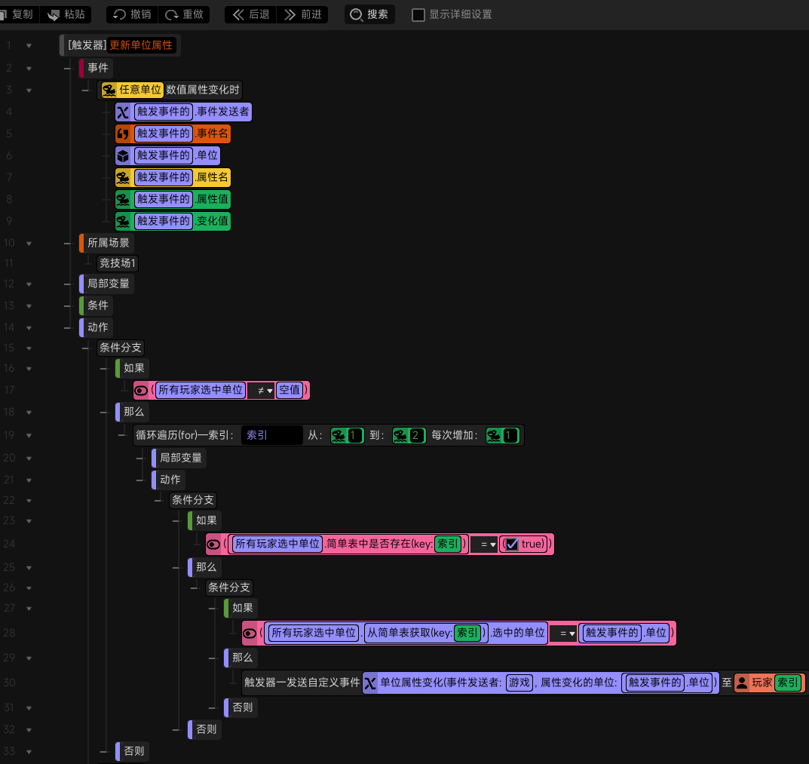This screenshot has height=764, width=809.
Task: Collapse the 动作 section arrow on line 14
Action: click(29, 328)
